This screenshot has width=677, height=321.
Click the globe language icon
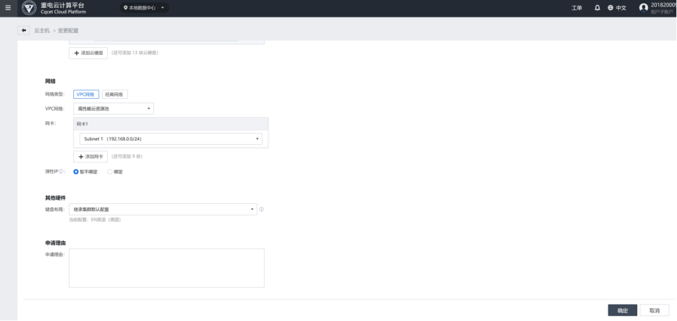(x=610, y=8)
